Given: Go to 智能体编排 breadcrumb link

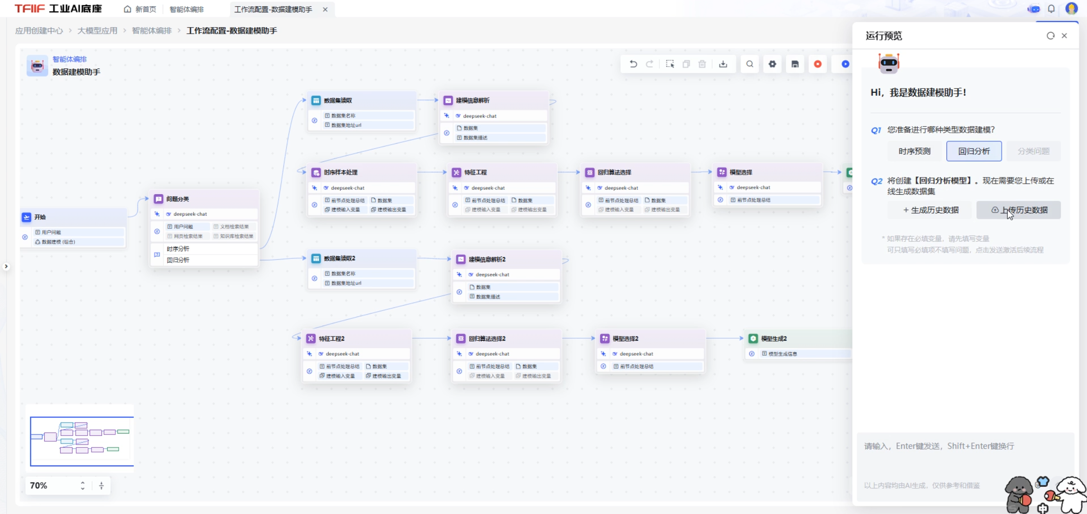Looking at the screenshot, I should tap(151, 30).
